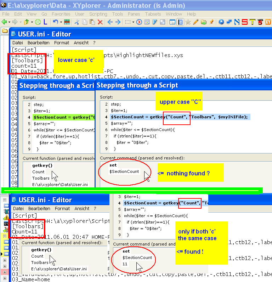Open the Edit menu in XYplorer
This screenshot has width=272, height=282.
pyautogui.click(x=18, y=14)
